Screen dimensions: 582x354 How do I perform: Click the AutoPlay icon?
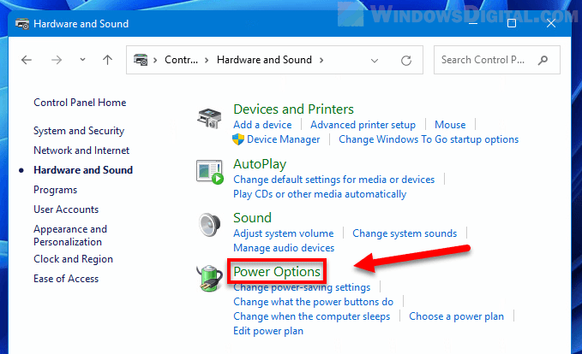[x=210, y=172]
